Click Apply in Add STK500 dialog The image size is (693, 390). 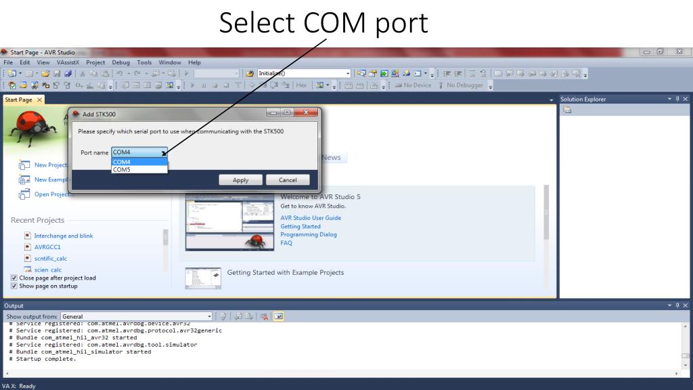[x=240, y=180]
